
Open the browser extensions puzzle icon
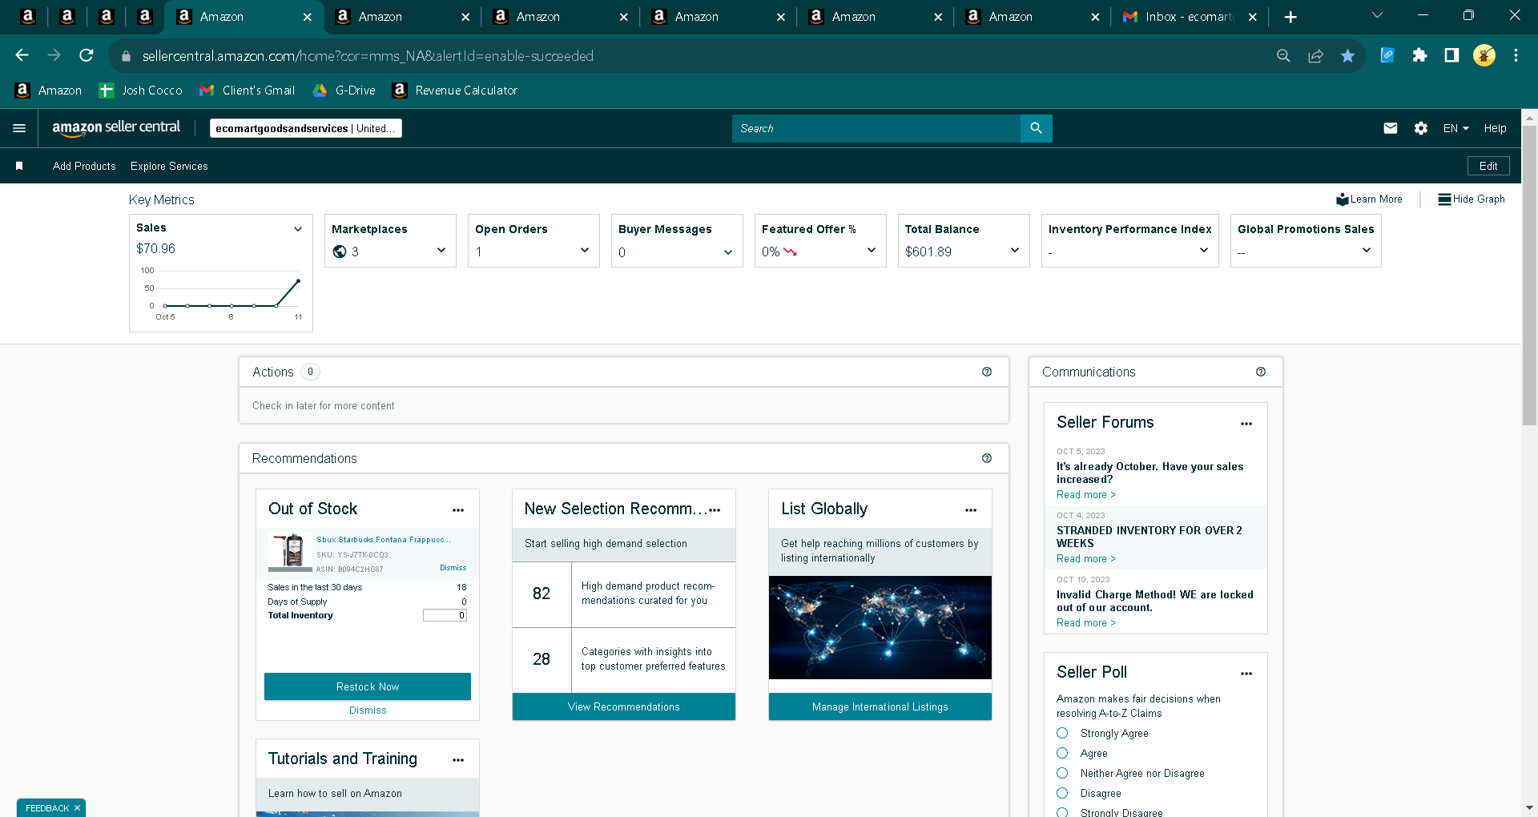(1419, 55)
